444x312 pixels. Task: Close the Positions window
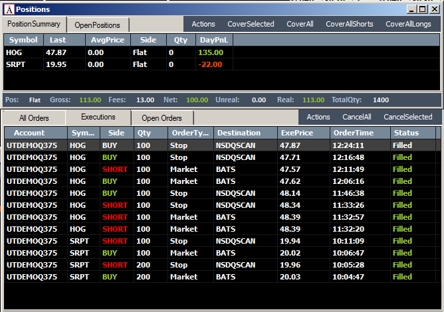[434, 9]
